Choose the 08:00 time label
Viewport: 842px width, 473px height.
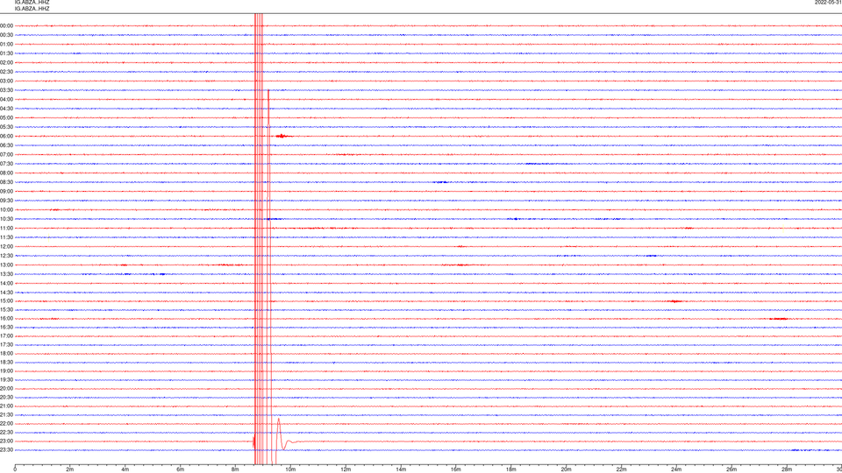point(6,173)
